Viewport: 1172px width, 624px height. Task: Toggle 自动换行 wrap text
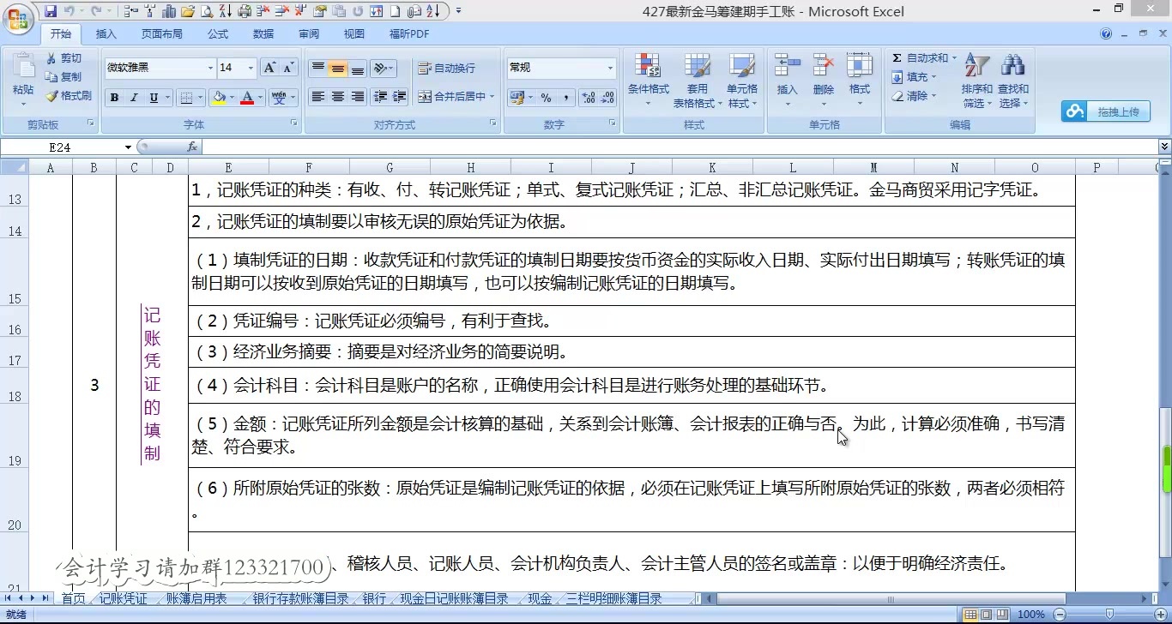[446, 69]
